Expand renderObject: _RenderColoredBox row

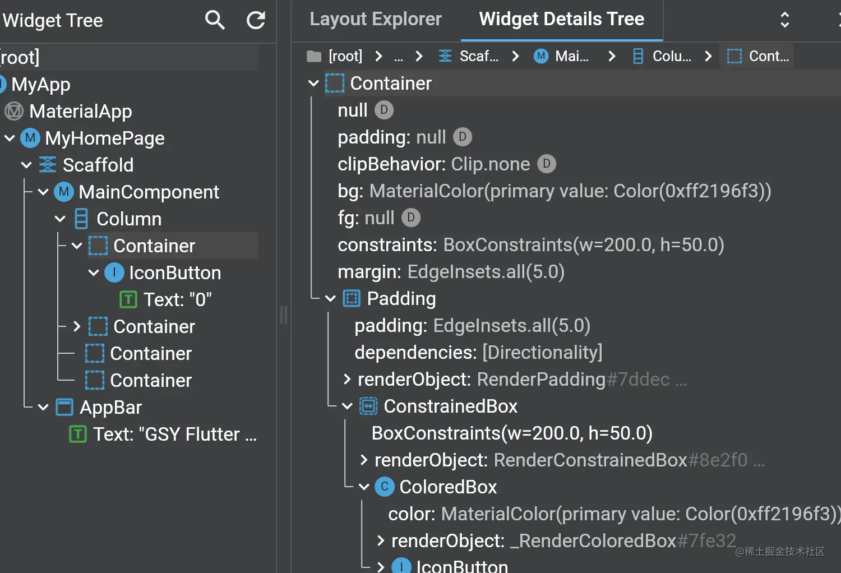pos(381,540)
